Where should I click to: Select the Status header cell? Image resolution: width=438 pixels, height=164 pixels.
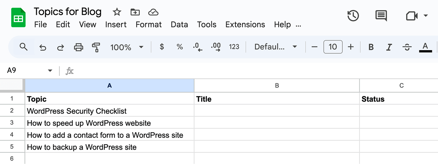[x=399, y=99]
